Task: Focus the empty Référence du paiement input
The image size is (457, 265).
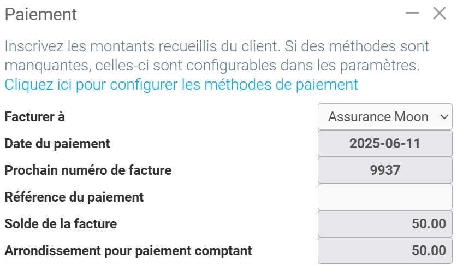Action: [384, 197]
